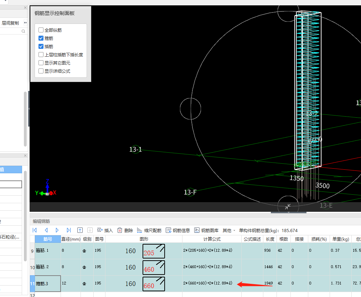
Task: Select 箍筋.1 name cell
Action: click(48, 251)
